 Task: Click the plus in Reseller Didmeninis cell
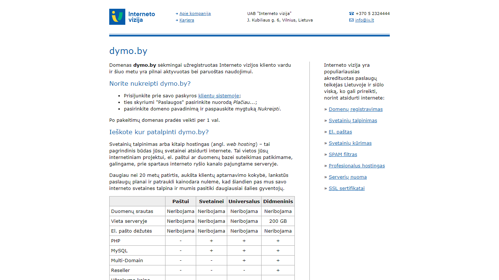click(278, 270)
